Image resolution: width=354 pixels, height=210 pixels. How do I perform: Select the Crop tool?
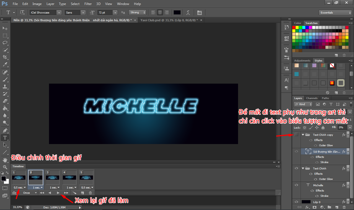pos(5,57)
